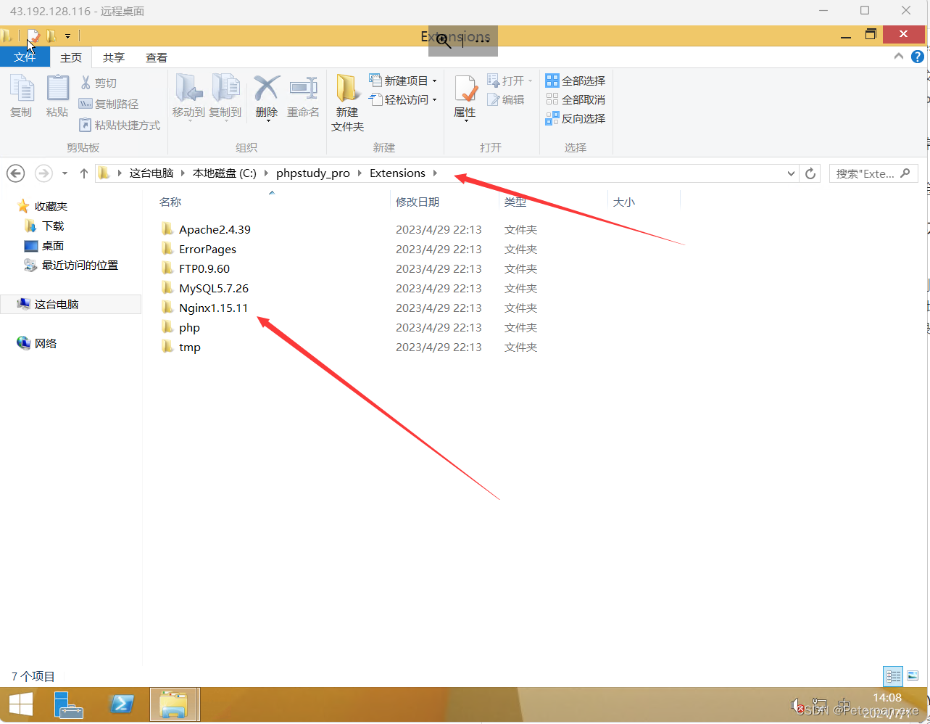Image resolution: width=930 pixels, height=724 pixels.
Task: Click the Properties quick access icon
Action: [33, 36]
